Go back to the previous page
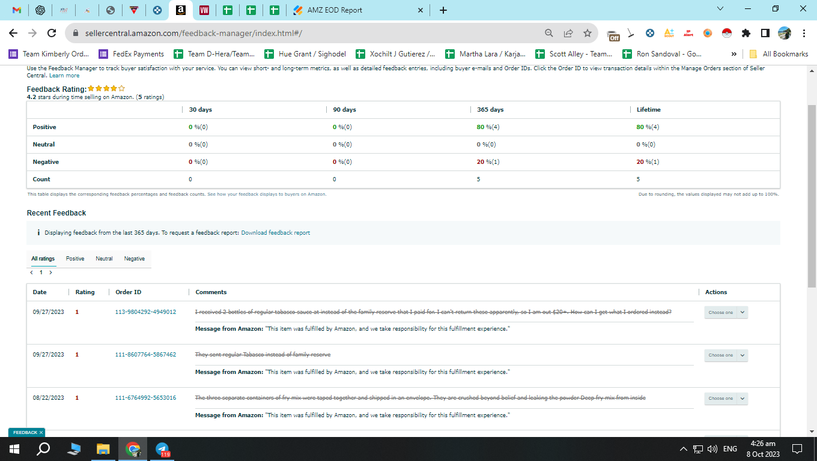817x461 pixels. (13, 33)
